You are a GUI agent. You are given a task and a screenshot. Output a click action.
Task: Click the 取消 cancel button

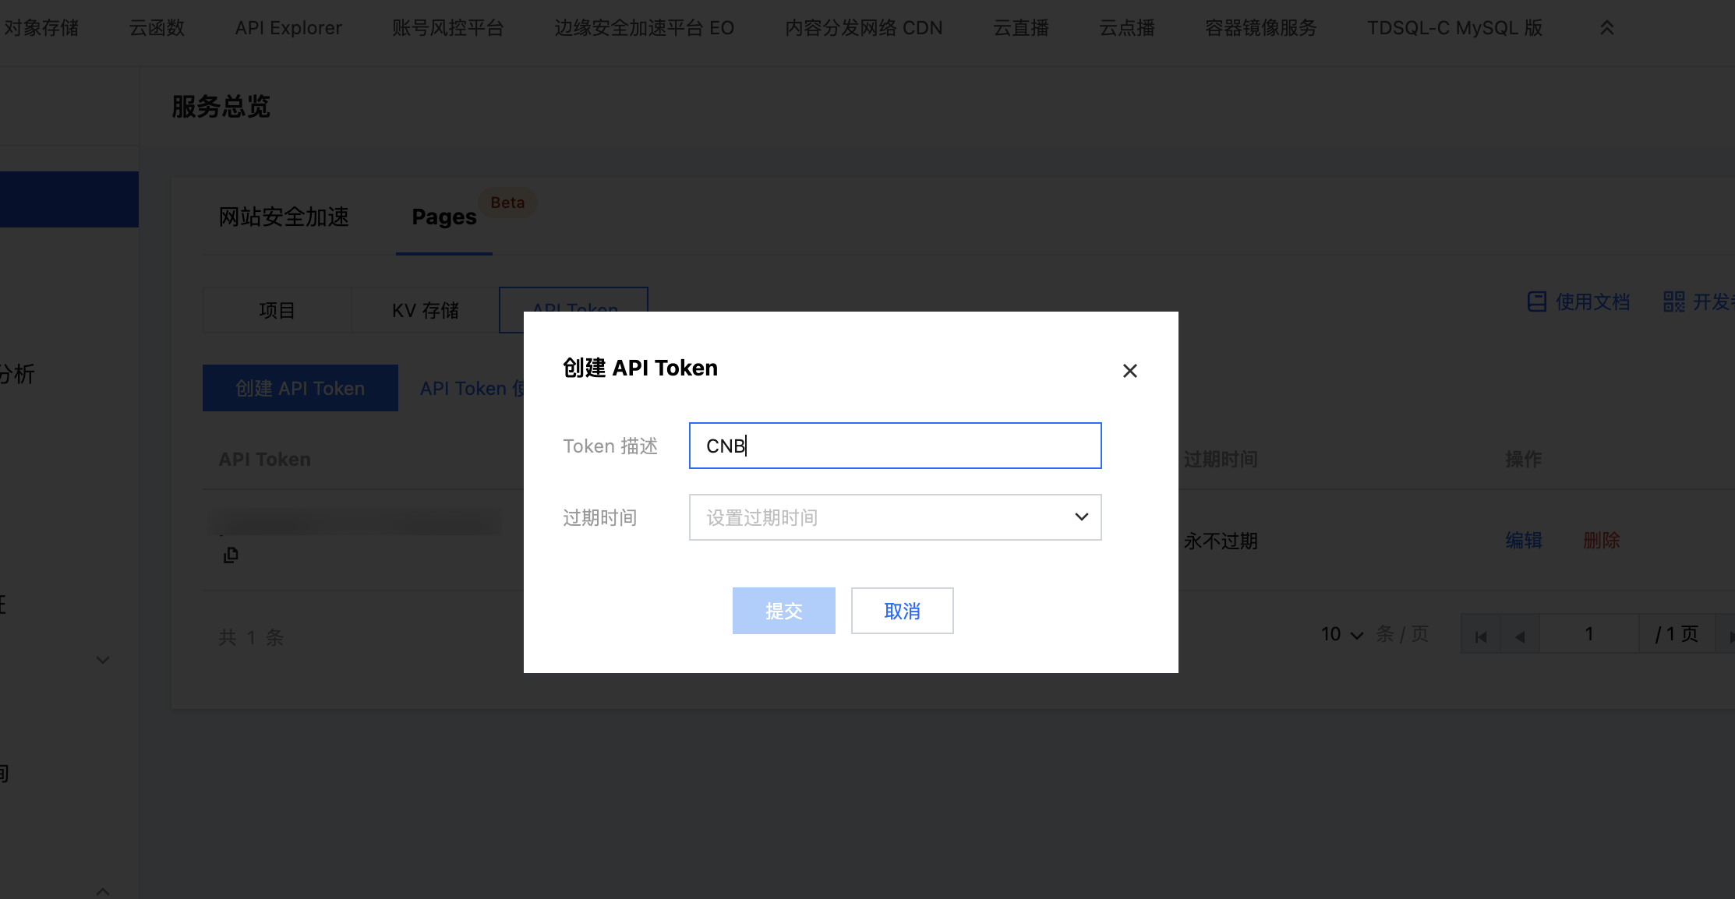901,611
